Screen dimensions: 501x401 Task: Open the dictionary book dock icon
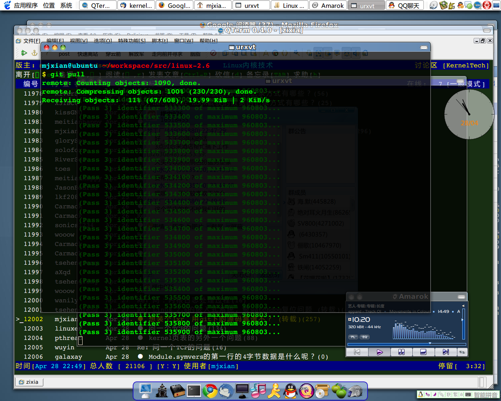tap(178, 391)
